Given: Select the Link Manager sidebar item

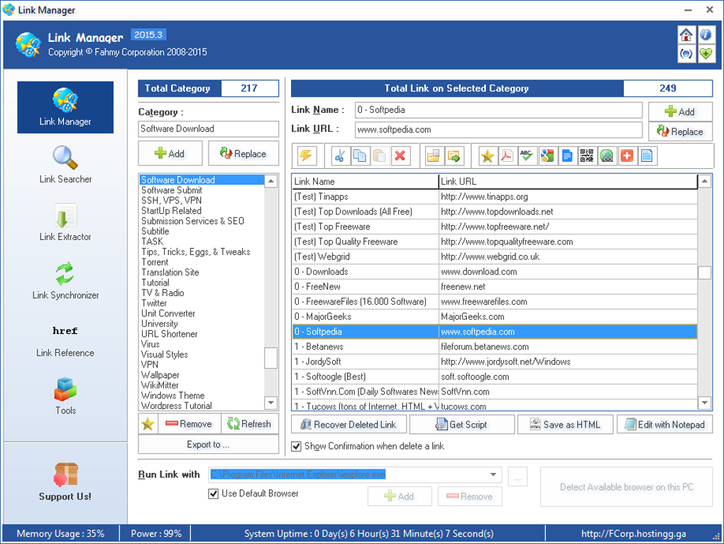Looking at the screenshot, I should click(x=65, y=108).
